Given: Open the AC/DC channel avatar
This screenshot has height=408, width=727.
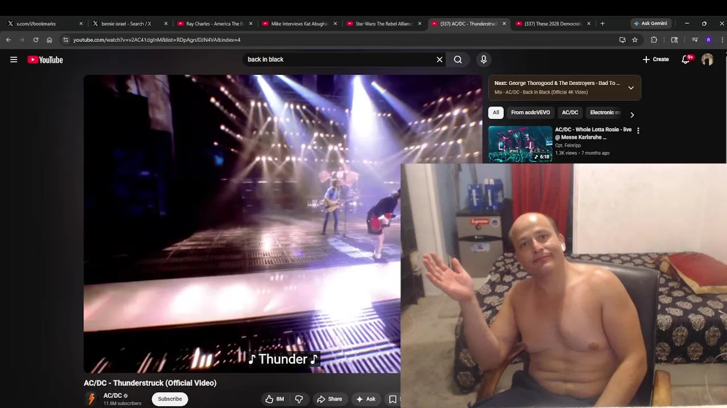Looking at the screenshot, I should coord(91,399).
